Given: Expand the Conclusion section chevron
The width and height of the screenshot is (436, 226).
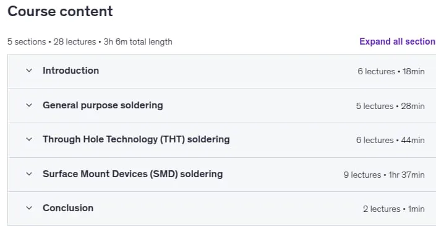Looking at the screenshot, I should click(x=29, y=208).
